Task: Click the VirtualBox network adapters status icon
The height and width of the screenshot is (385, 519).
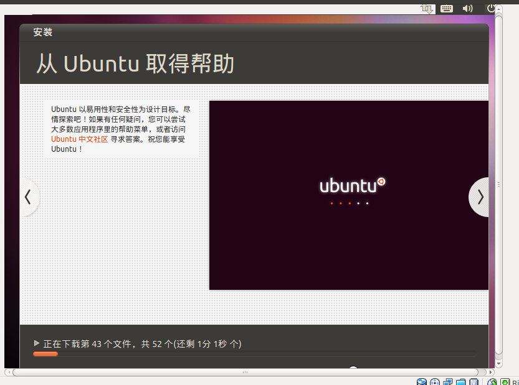Action: coord(447,382)
